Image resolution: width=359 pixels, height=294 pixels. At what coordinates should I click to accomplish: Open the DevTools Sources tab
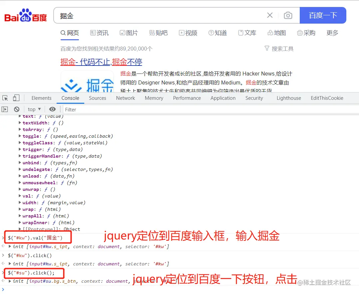(98, 98)
